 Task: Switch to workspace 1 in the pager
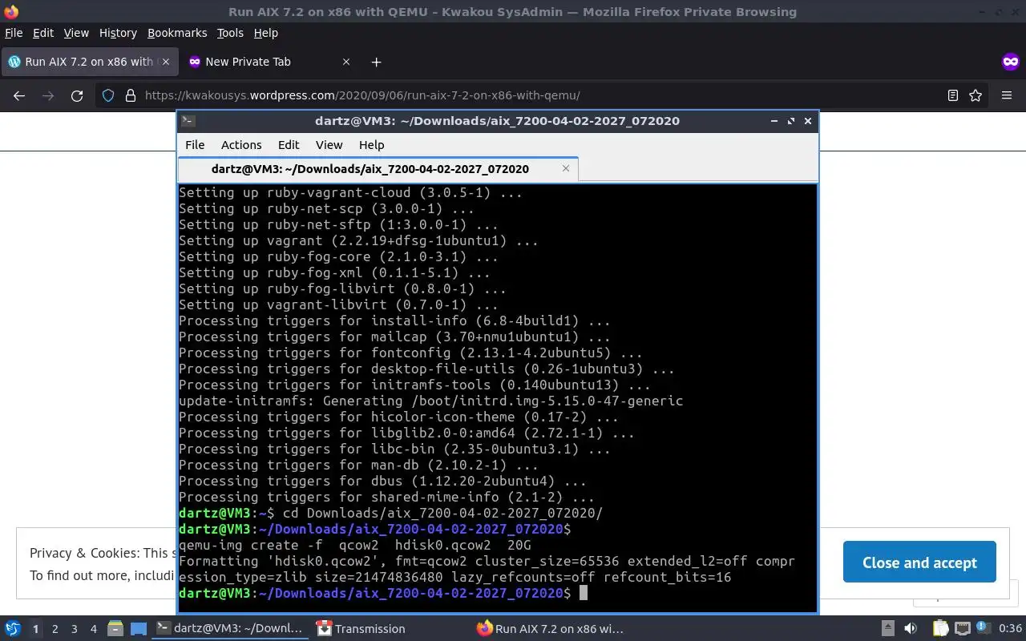(35, 629)
